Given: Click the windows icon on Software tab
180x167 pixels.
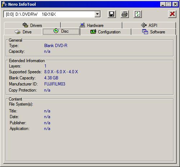Looking at the screenshot, I should [x=145, y=32].
